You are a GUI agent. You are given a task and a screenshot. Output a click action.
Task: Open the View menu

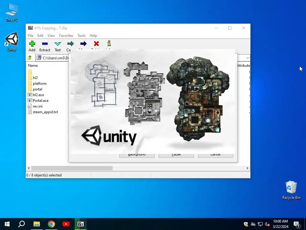tap(51, 36)
